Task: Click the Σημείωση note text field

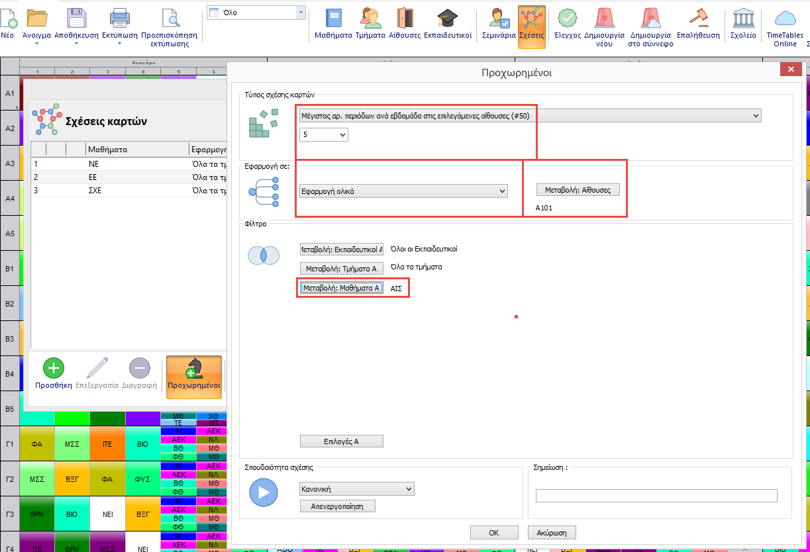Action: pos(656,496)
